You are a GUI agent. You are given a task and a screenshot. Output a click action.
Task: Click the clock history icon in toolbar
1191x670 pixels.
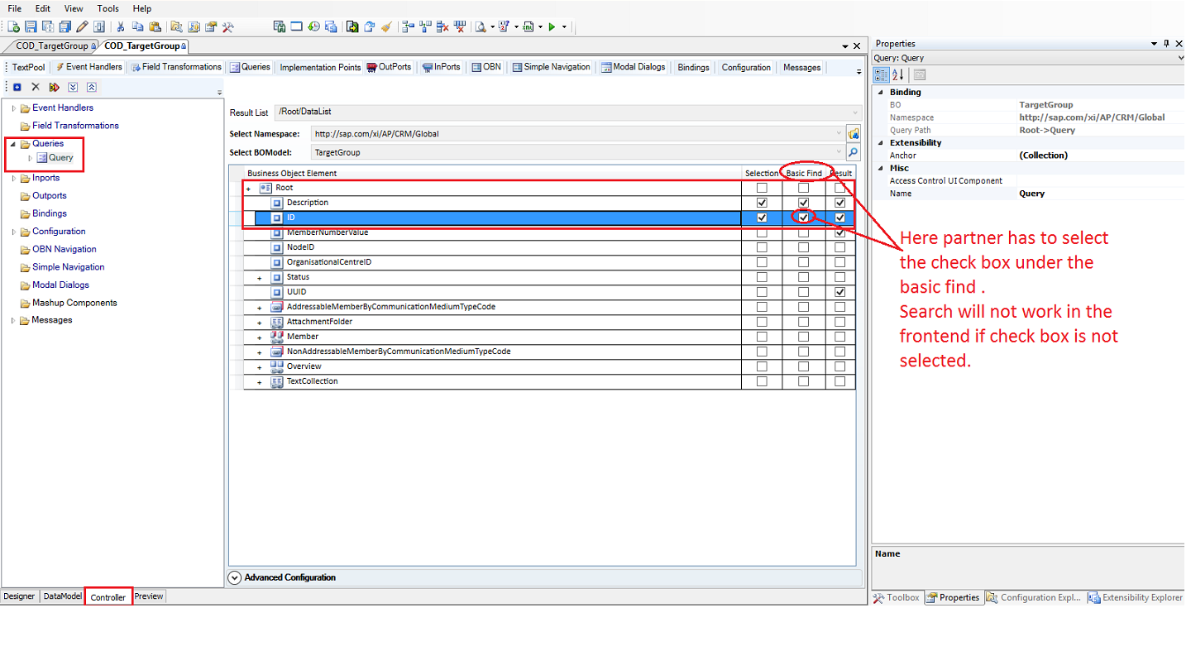click(314, 26)
